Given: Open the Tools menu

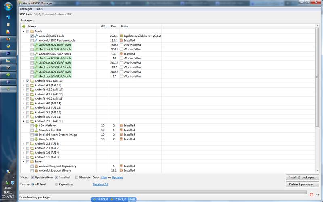Looking at the screenshot, I should tap(39, 9).
